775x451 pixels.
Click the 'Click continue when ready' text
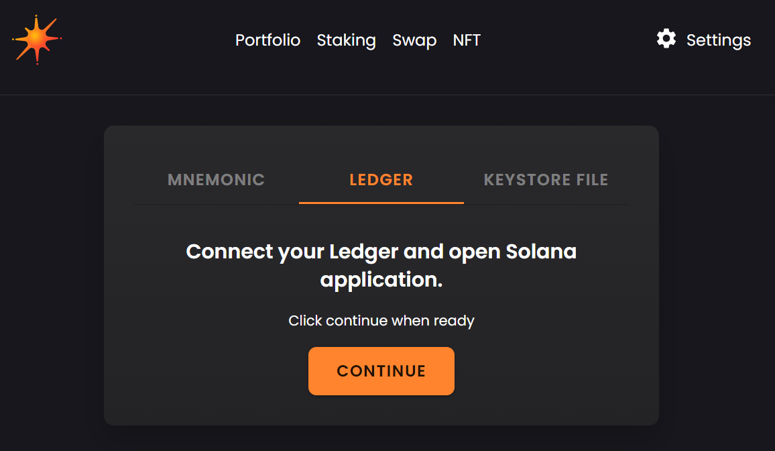tap(381, 321)
